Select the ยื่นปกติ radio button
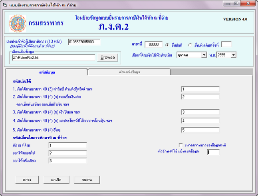This screenshot has height=196, width=258. [167, 45]
